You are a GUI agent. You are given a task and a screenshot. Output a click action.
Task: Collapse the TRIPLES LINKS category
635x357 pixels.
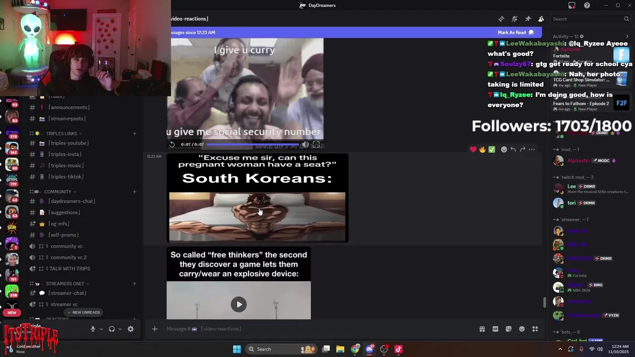click(x=61, y=133)
